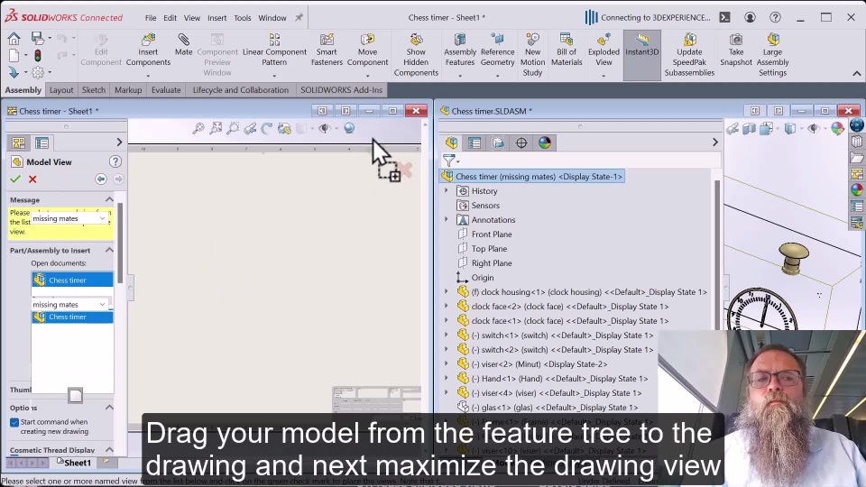Collapse Part/Assembly to Insert section
The image size is (866, 487).
[x=109, y=250]
